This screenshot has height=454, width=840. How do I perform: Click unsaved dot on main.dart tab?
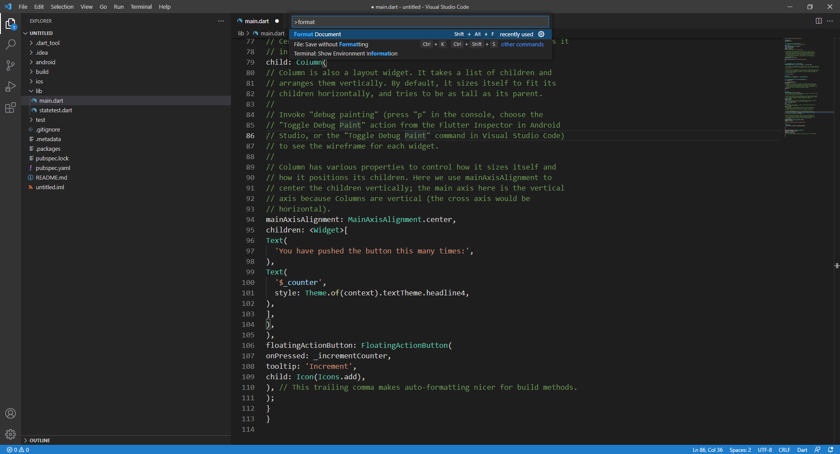click(x=277, y=21)
